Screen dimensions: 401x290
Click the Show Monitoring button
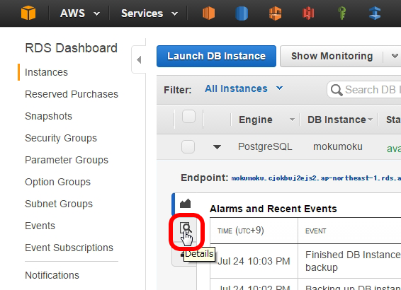pos(332,56)
